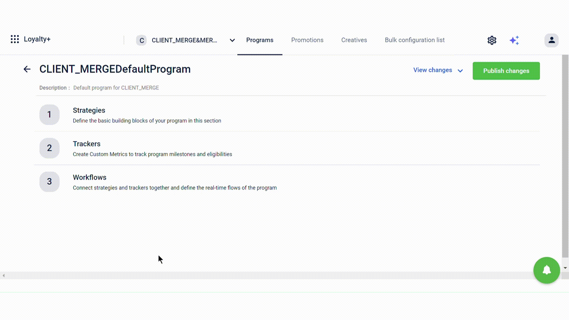The image size is (569, 320).
Task: Click the Loyalty+ app grid icon
Action: (x=15, y=39)
